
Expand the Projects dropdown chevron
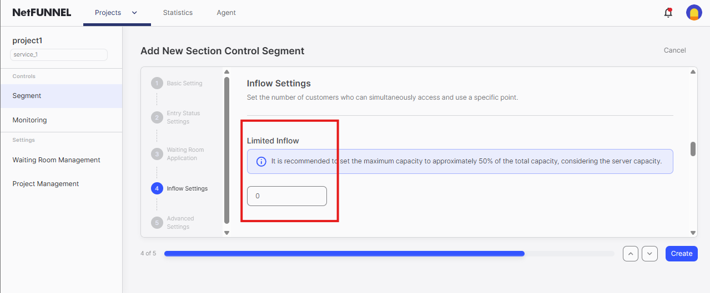134,13
